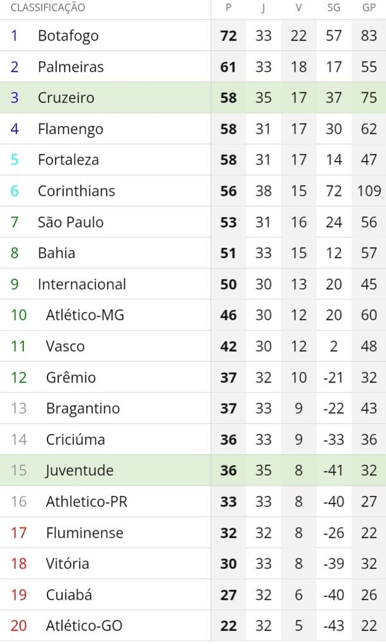Click the CLASSIFICAÇÃO header label
Screen dimensions: 386x644
(x=48, y=8)
